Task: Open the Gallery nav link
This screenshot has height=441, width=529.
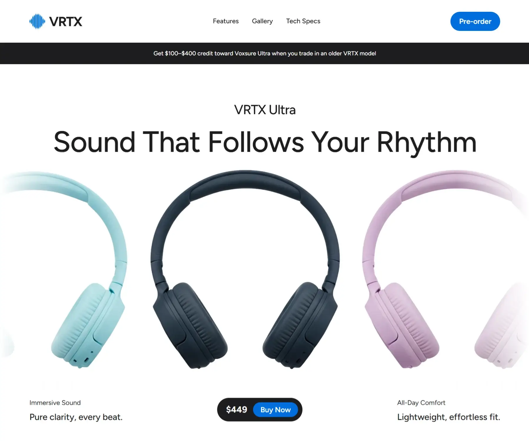Action: pyautogui.click(x=262, y=21)
